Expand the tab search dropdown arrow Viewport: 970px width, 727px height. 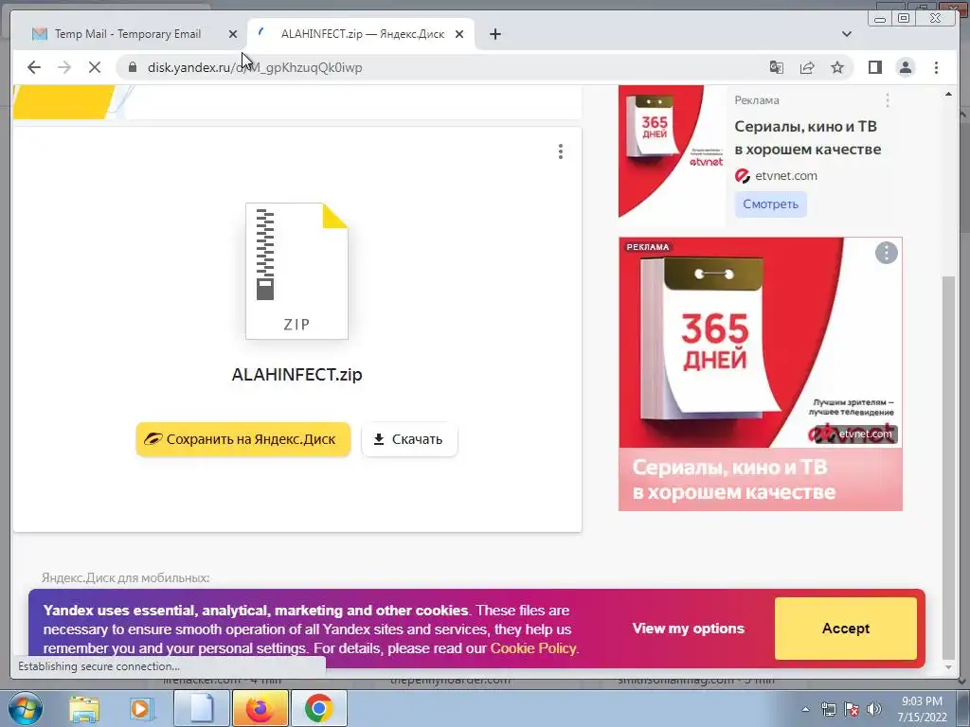[847, 34]
